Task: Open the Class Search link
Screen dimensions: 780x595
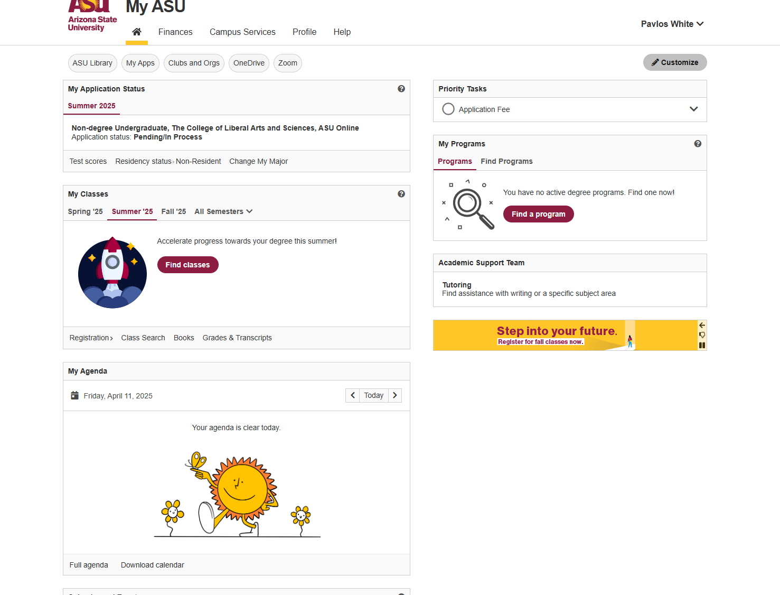Action: tap(143, 338)
